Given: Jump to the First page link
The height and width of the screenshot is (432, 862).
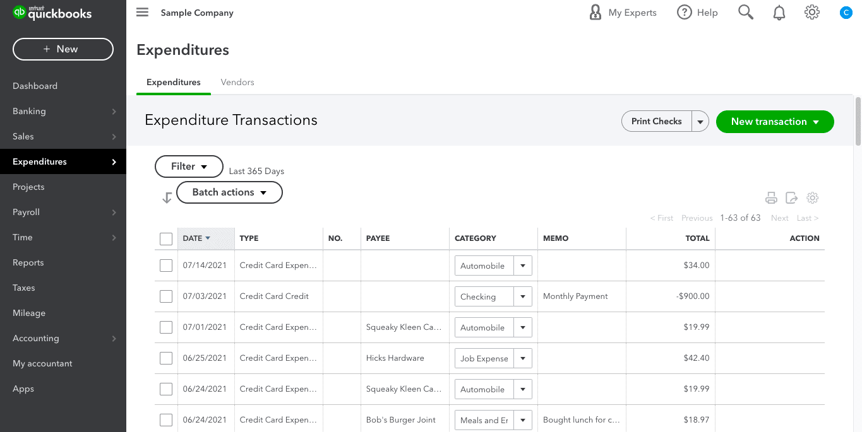Looking at the screenshot, I should [x=662, y=218].
